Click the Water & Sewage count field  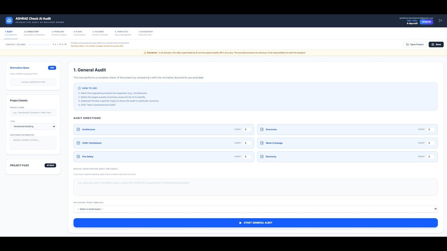(x=431, y=143)
